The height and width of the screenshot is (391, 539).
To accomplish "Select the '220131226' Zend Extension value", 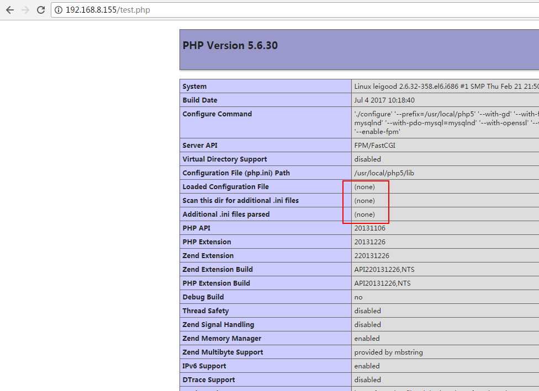I will (x=372, y=256).
